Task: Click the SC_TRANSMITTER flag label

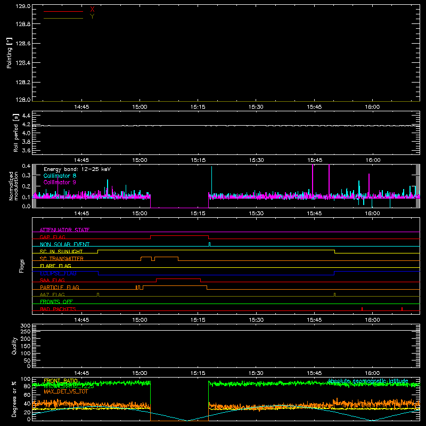Action: 62,258
